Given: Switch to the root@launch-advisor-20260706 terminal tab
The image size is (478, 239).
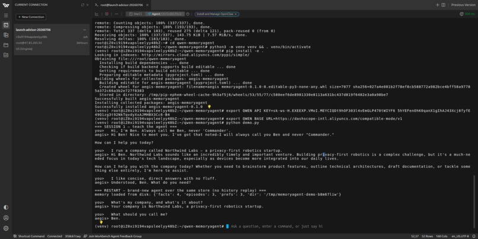Looking at the screenshot, I should [123, 5].
